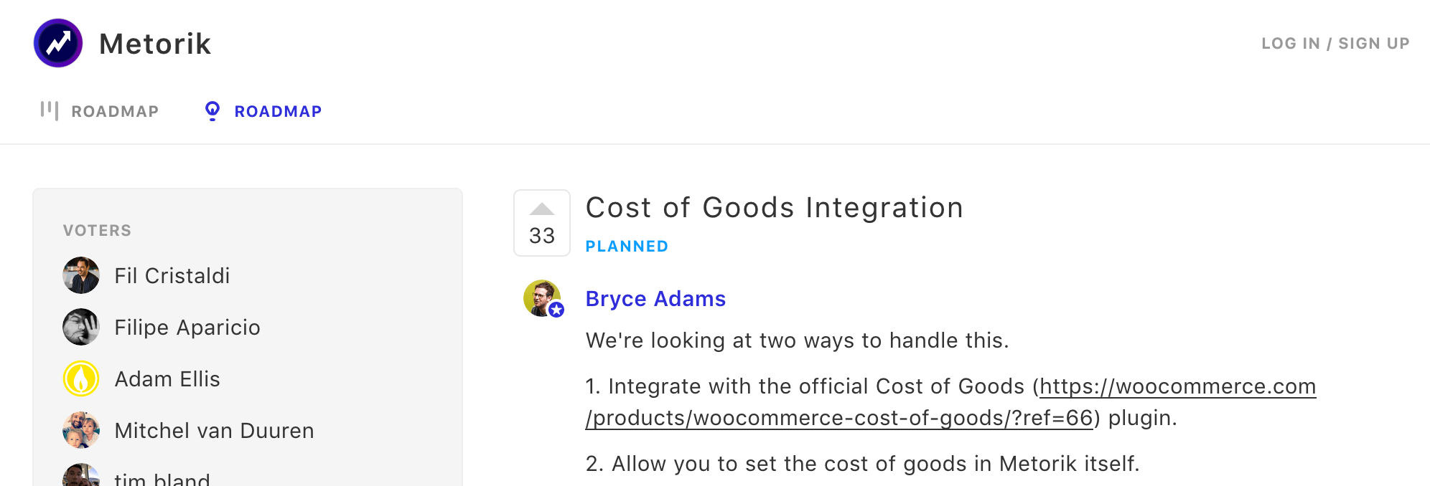Click tim bland's avatar

click(81, 476)
